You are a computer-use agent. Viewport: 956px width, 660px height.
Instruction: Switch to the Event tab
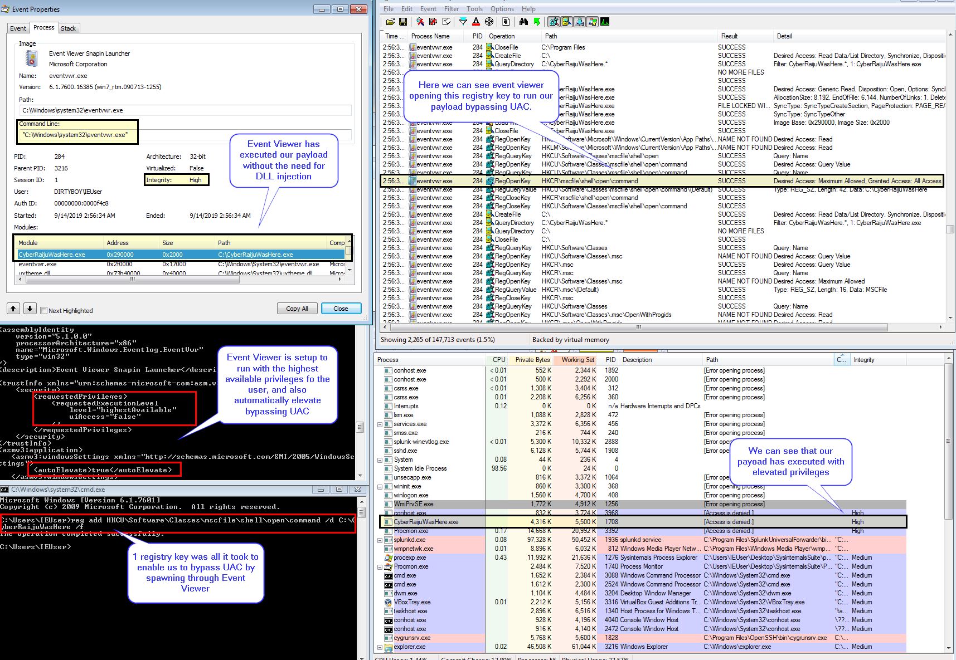(18, 28)
